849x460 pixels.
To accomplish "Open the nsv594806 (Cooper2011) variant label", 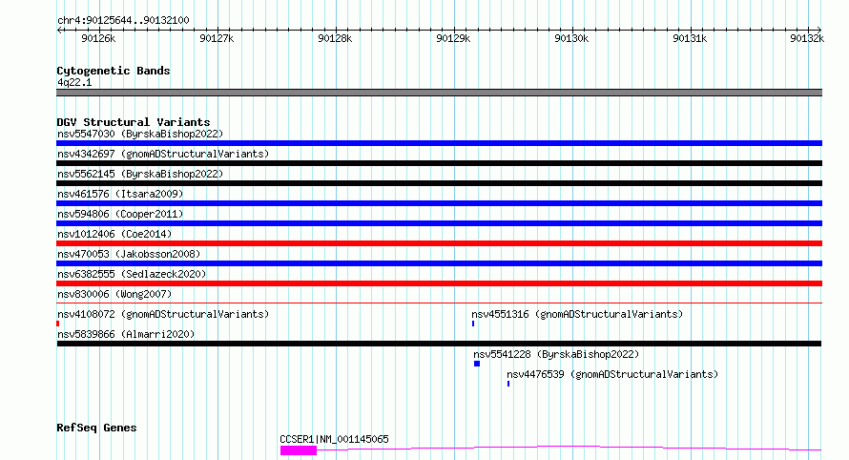I will pos(120,214).
